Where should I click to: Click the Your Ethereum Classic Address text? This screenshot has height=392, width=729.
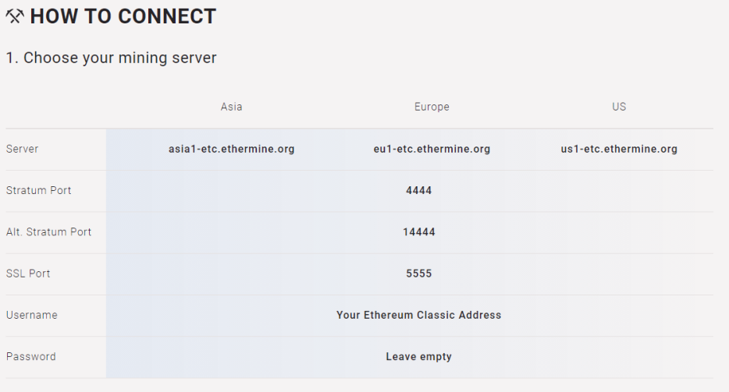click(419, 315)
